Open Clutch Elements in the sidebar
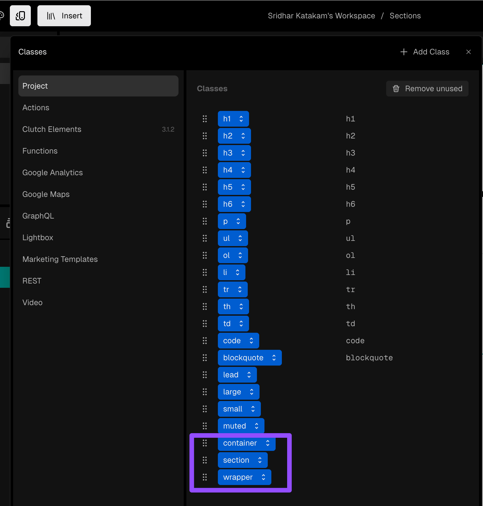The height and width of the screenshot is (506, 483). pos(98,129)
